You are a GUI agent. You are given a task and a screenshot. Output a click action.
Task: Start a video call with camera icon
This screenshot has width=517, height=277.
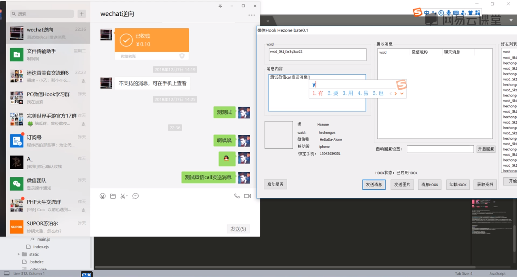[247, 196]
